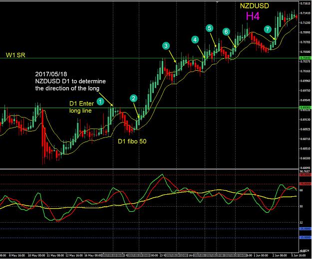The height and width of the screenshot is (259, 312).
Task: Click the 0.69130 price axis label
Action: pyautogui.click(x=305, y=120)
